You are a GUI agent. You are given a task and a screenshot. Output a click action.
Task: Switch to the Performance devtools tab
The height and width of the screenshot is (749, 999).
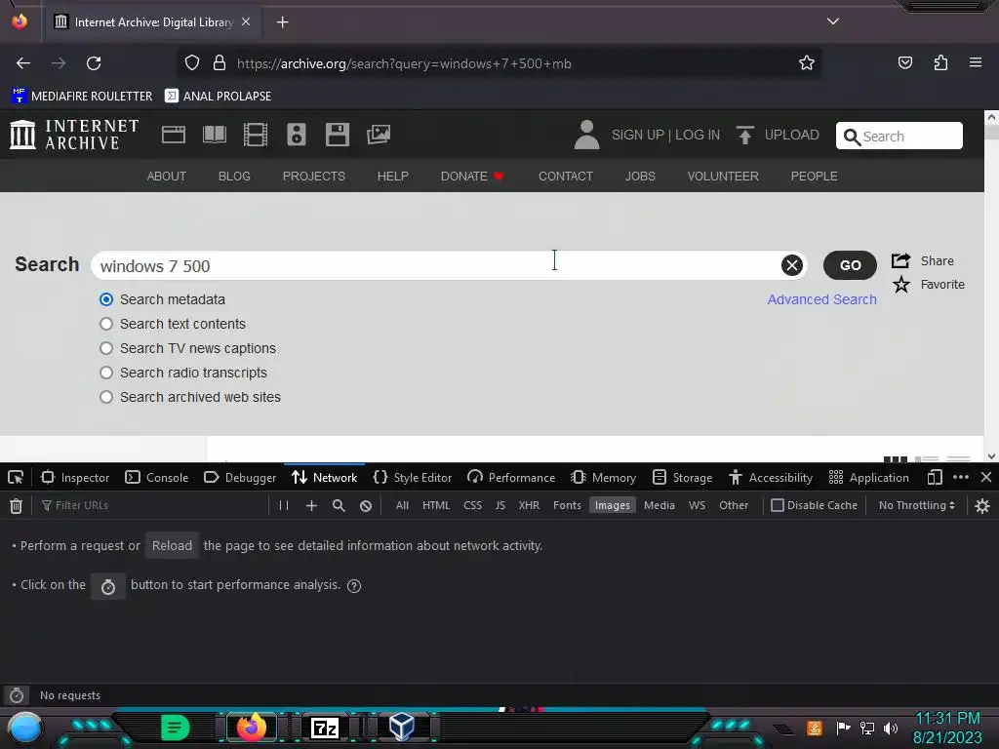pos(511,477)
